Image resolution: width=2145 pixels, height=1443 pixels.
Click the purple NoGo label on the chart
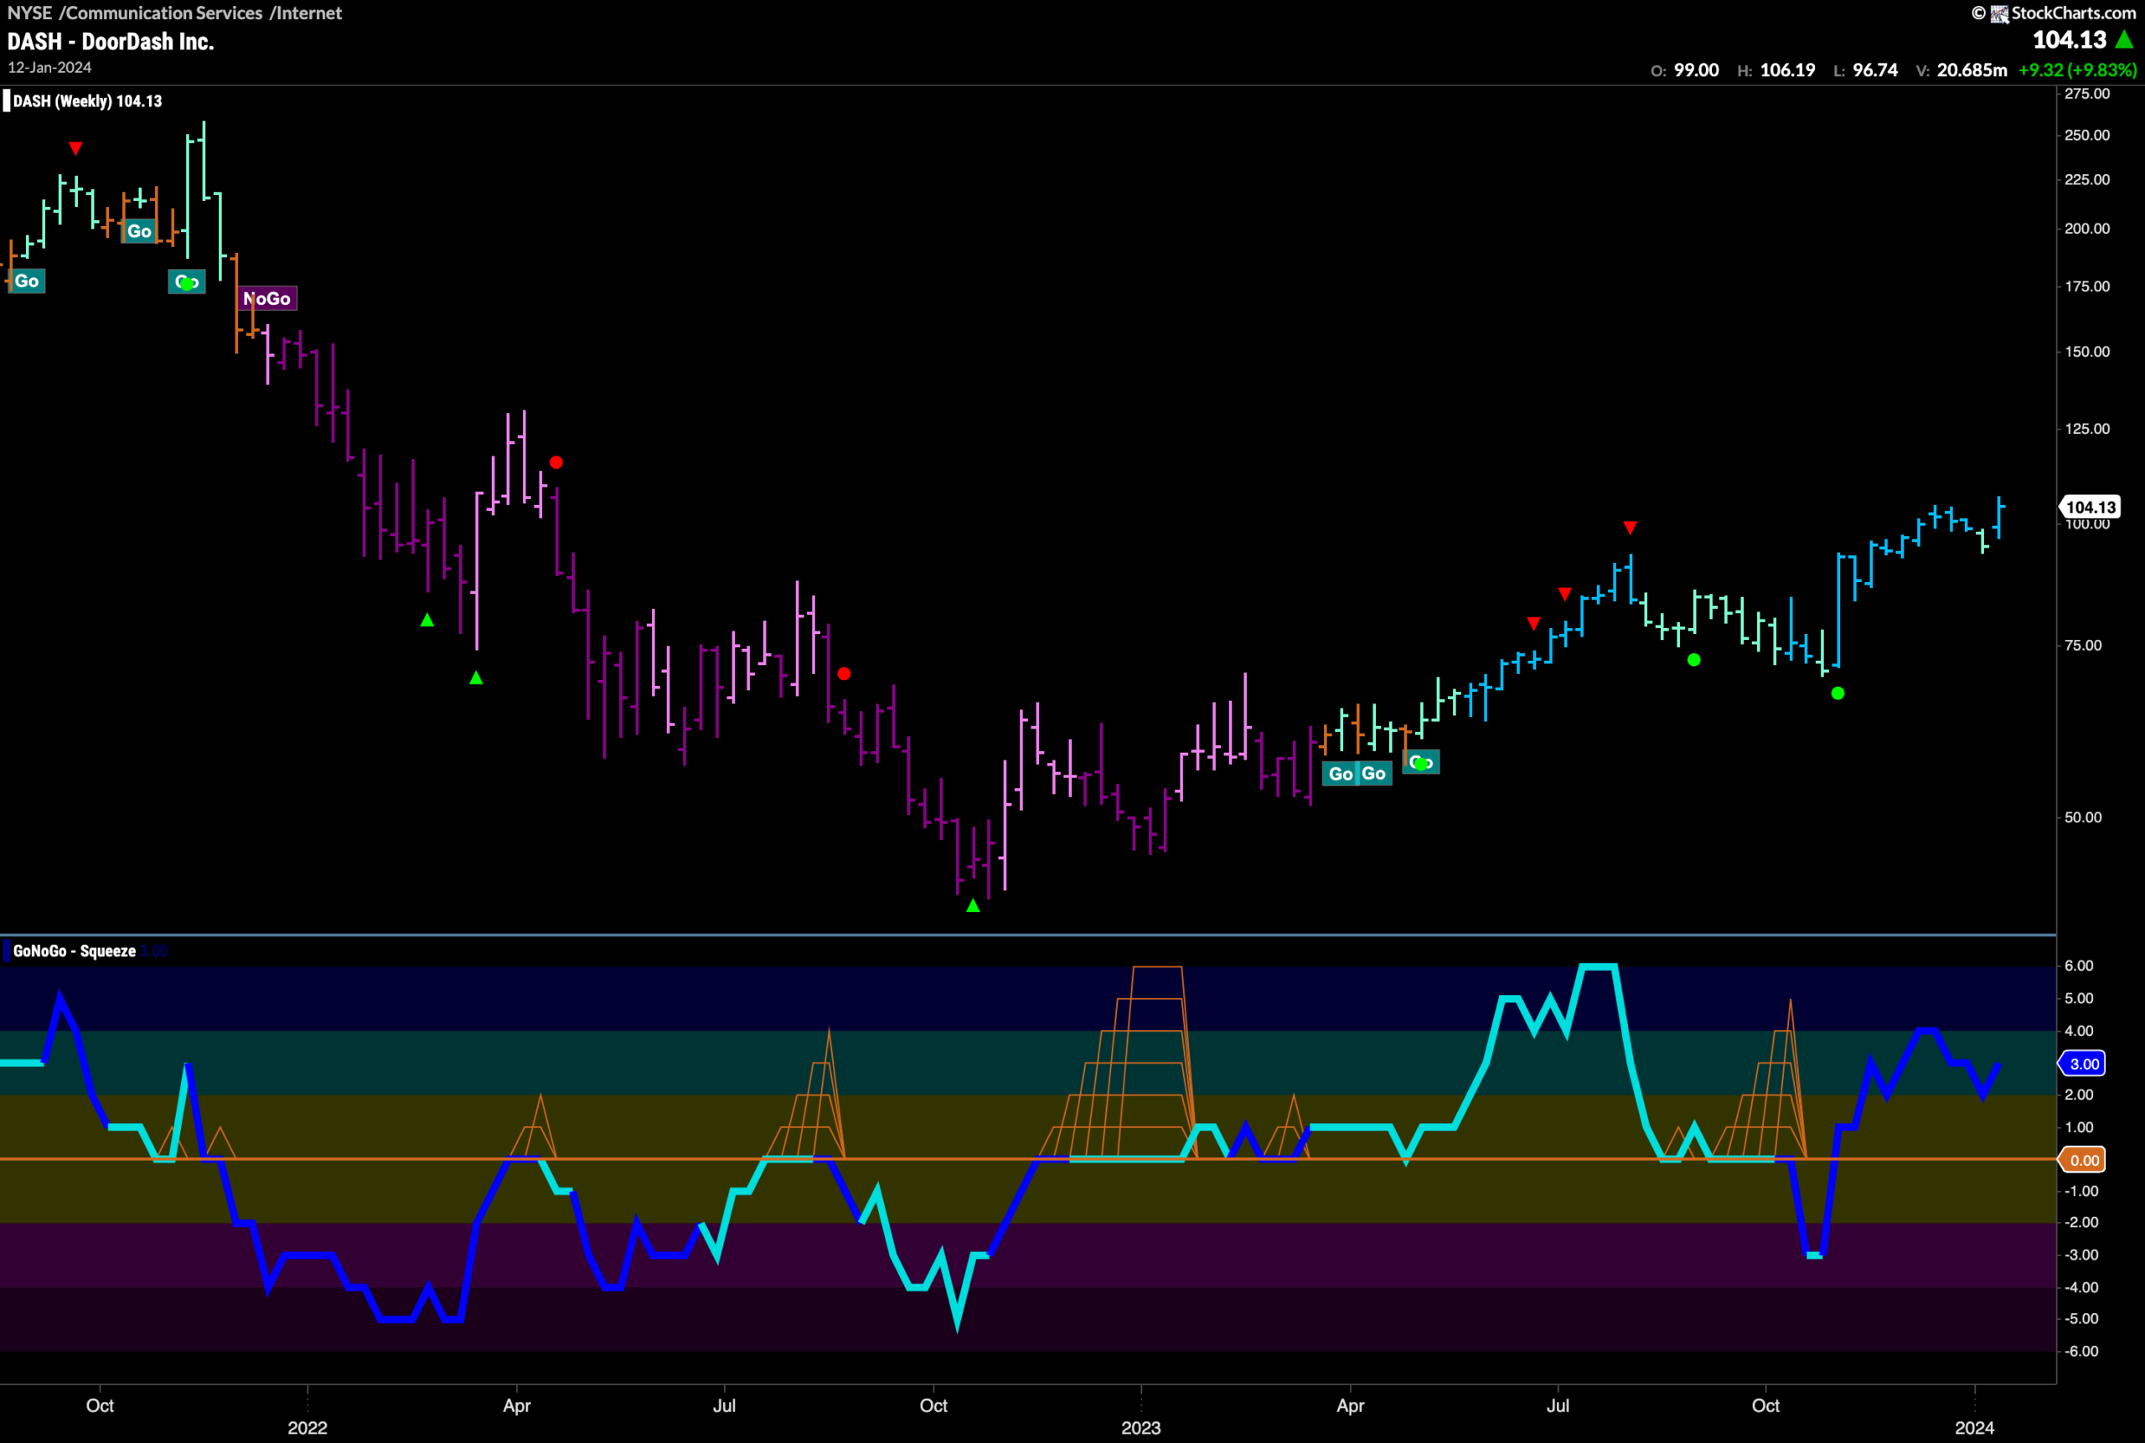click(268, 298)
